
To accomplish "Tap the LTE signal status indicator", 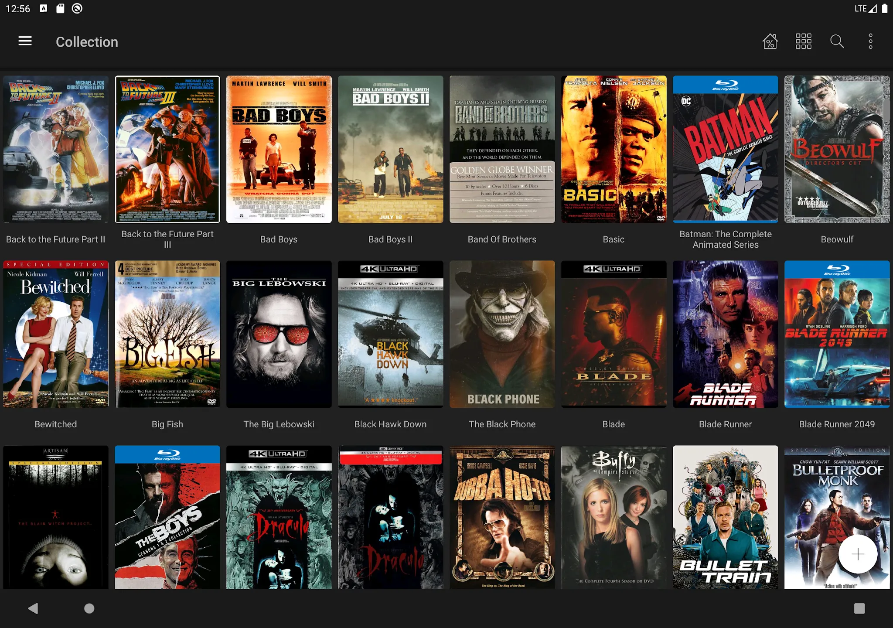I will (865, 9).
